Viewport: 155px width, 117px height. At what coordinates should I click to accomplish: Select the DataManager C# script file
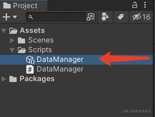[x=60, y=69]
